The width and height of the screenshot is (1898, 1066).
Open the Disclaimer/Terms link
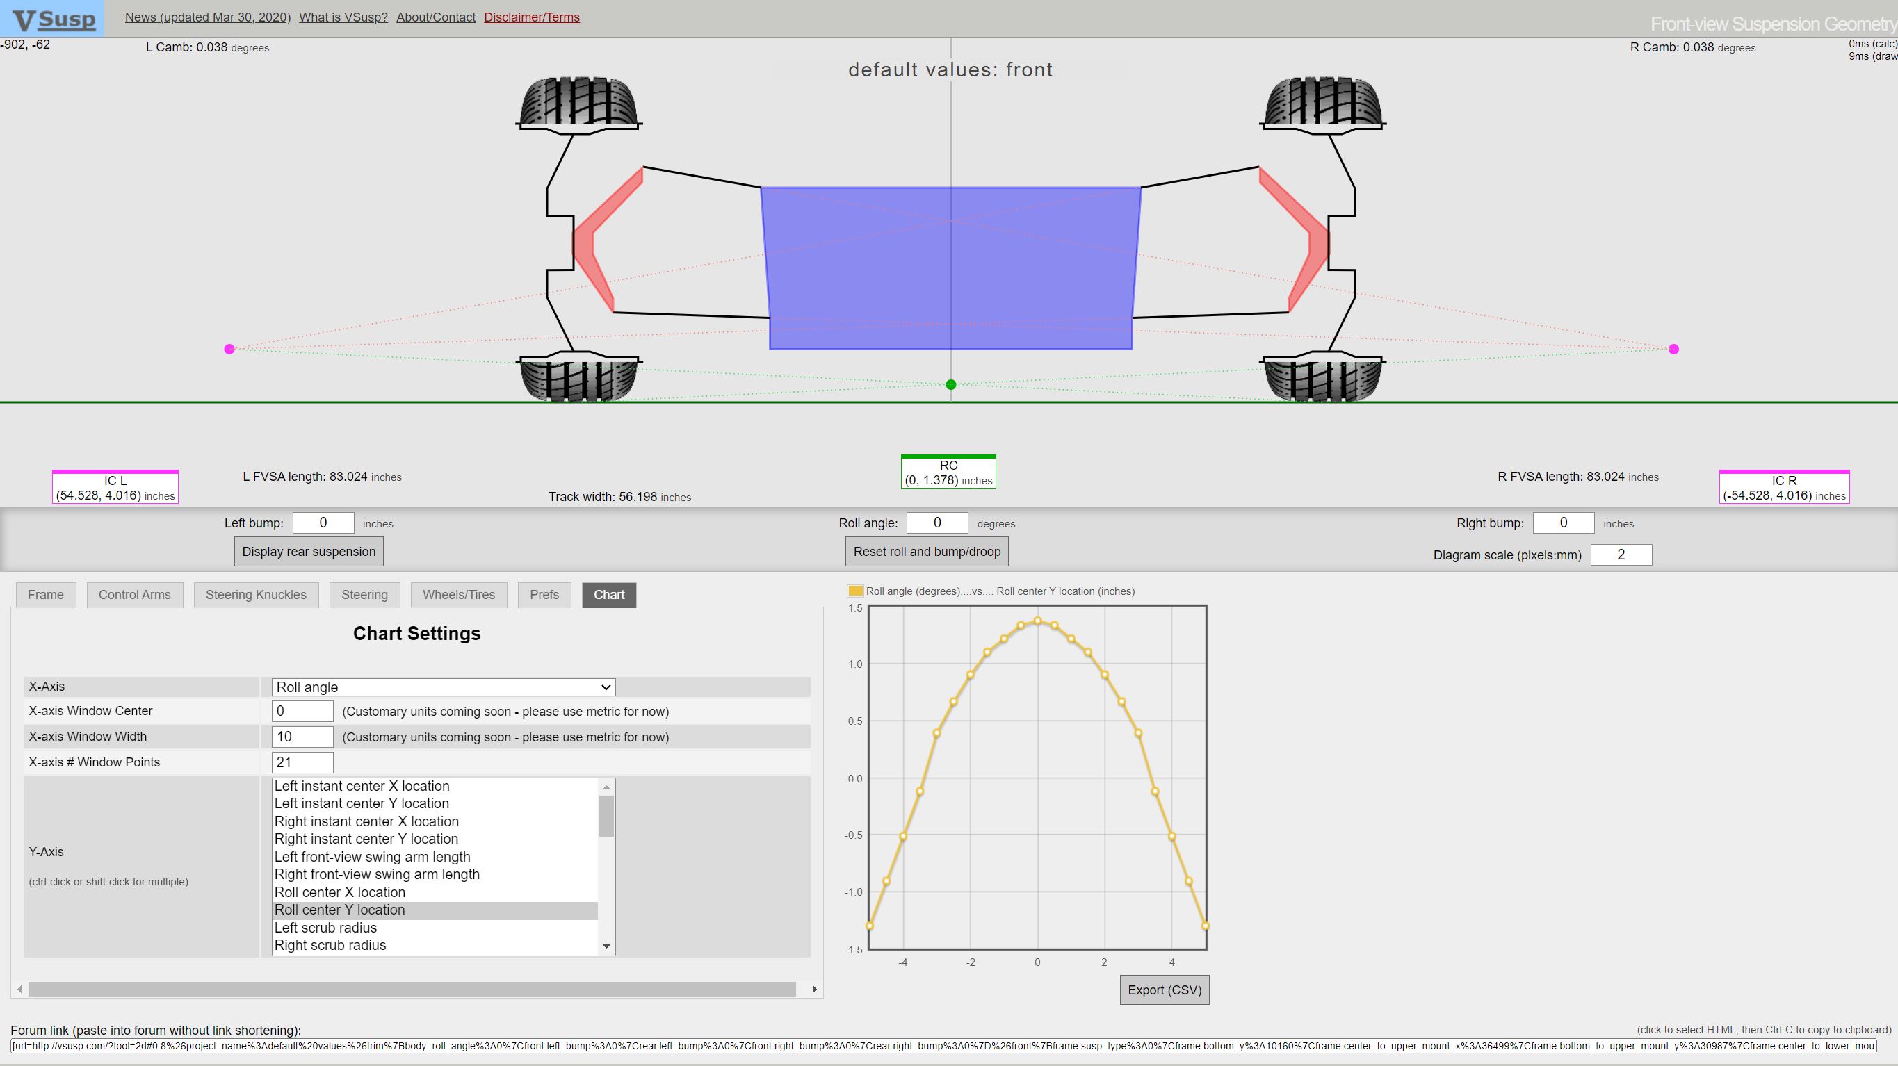[x=531, y=17]
